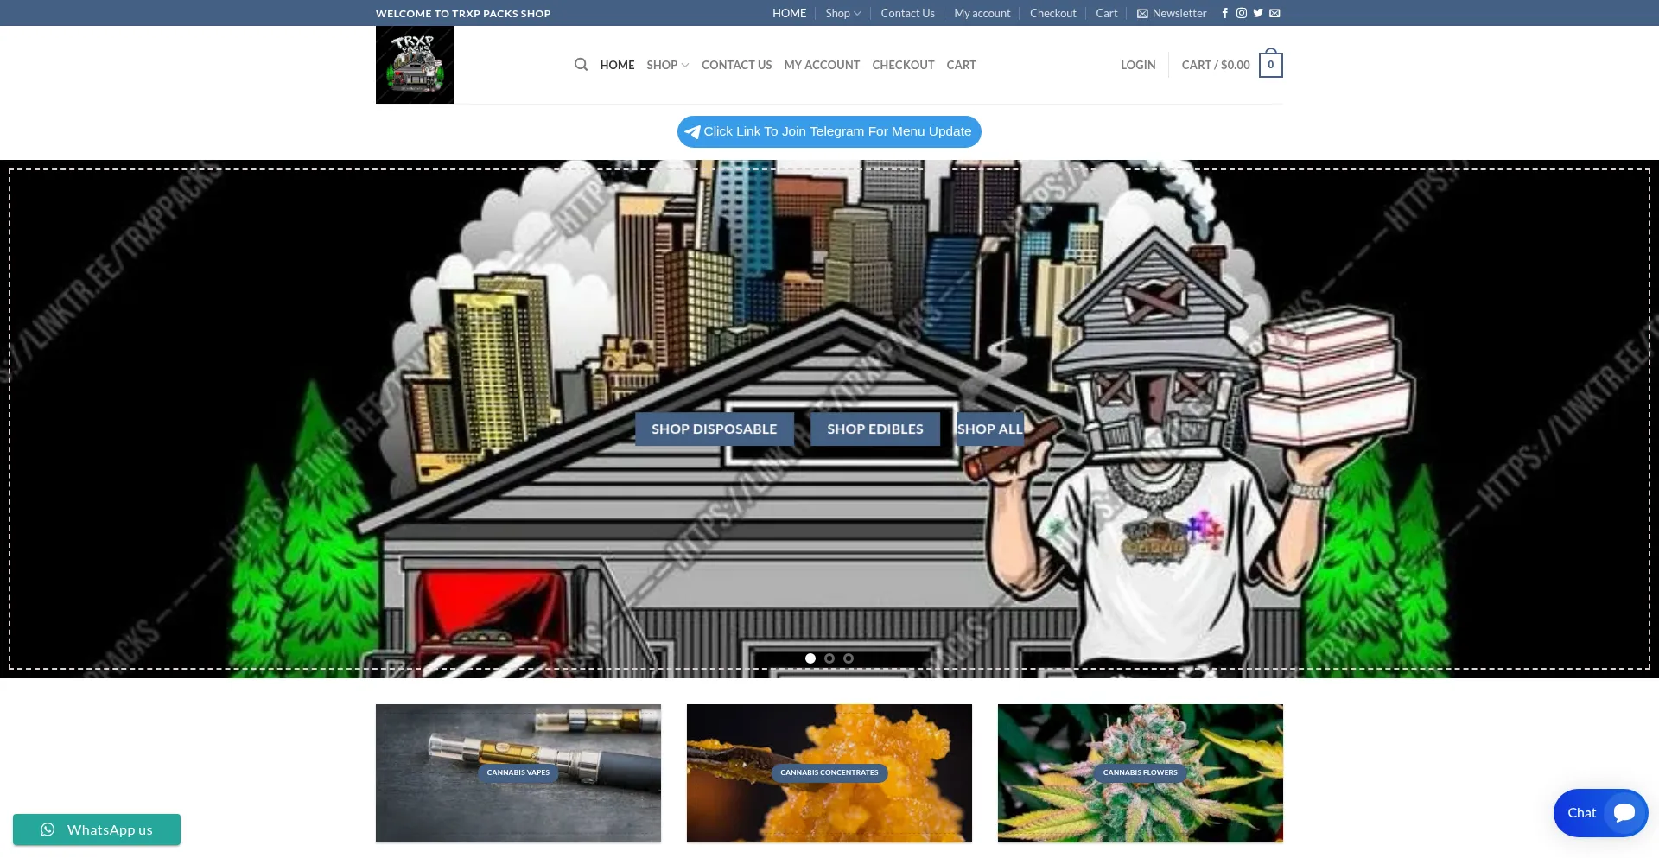Viewport: 1659px width, 858px height.
Task: Click the LOGIN link
Action: 1138,65
